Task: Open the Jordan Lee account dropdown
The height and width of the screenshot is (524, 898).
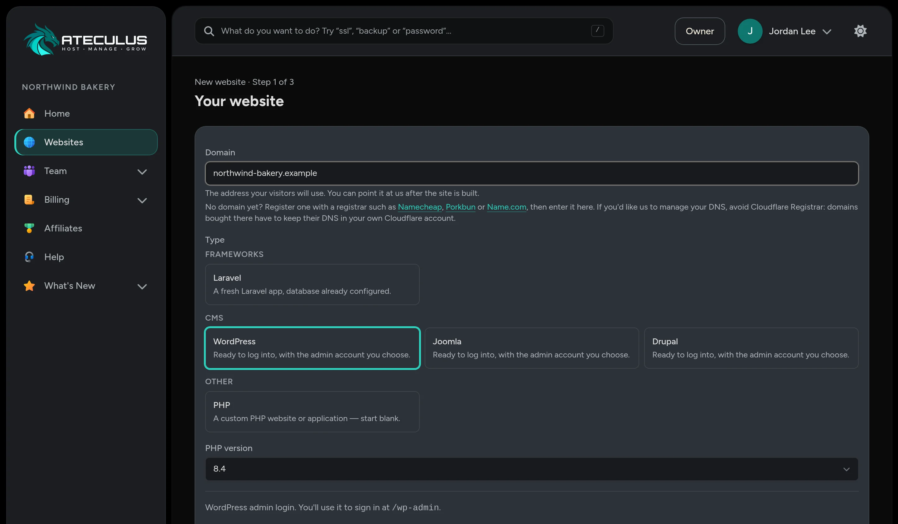Action: 784,32
